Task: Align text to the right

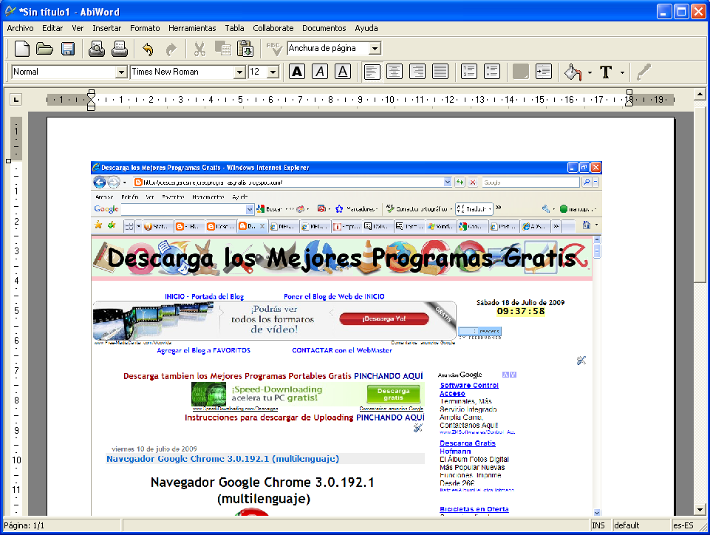Action: (x=417, y=72)
